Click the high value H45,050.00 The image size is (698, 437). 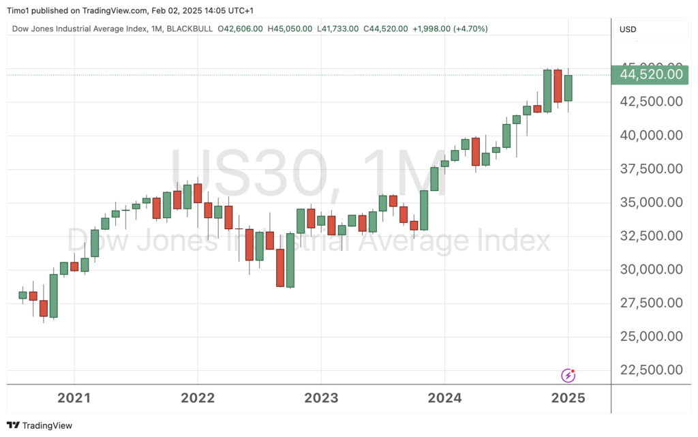click(x=290, y=29)
